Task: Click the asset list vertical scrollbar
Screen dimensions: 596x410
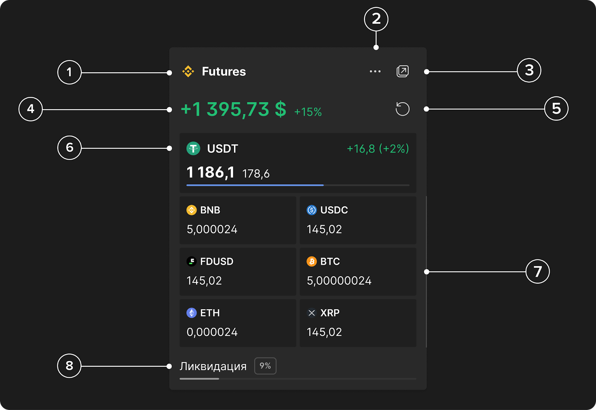Action: click(x=427, y=272)
